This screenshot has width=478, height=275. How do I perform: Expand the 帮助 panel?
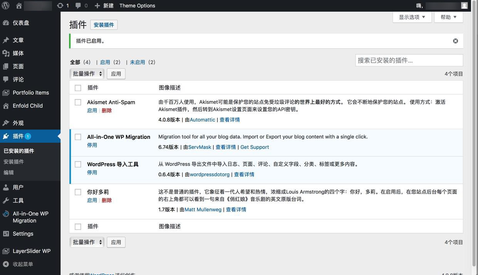coord(449,17)
